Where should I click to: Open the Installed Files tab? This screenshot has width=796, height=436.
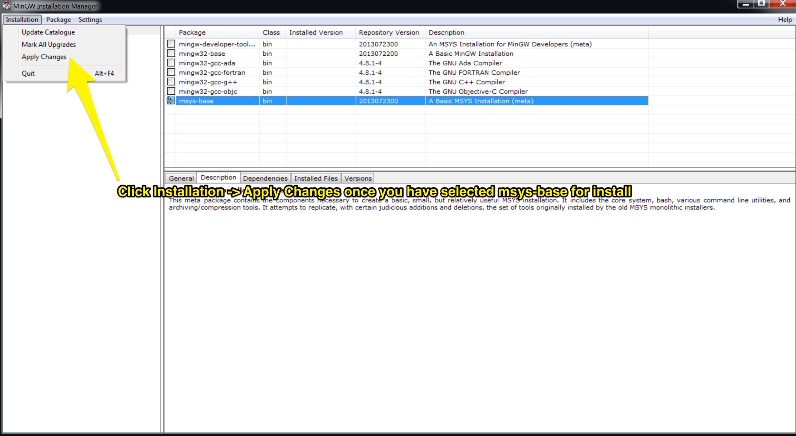(316, 178)
